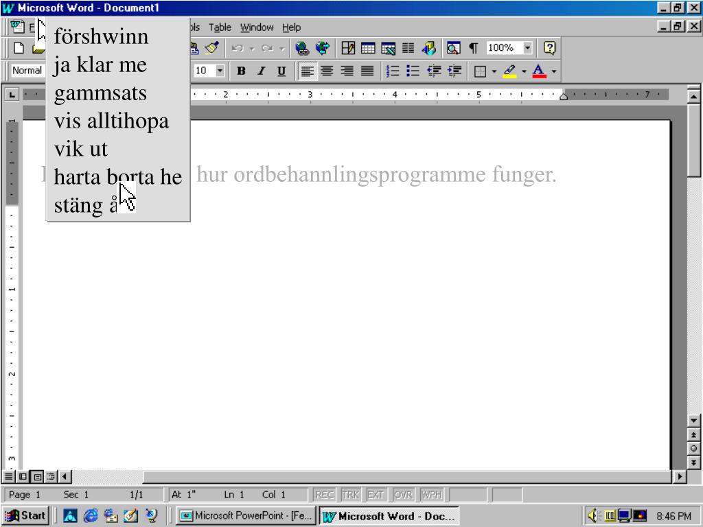The image size is (703, 527).
Task: Open the font size dropdown arrow
Action: tap(220, 71)
